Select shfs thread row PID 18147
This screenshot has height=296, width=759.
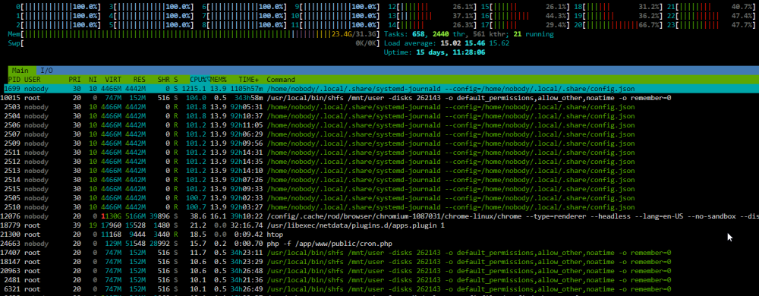click(x=379, y=261)
